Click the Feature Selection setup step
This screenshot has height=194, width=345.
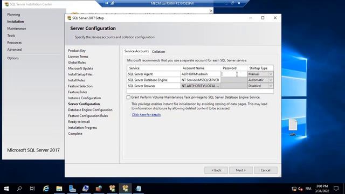(x=80, y=86)
